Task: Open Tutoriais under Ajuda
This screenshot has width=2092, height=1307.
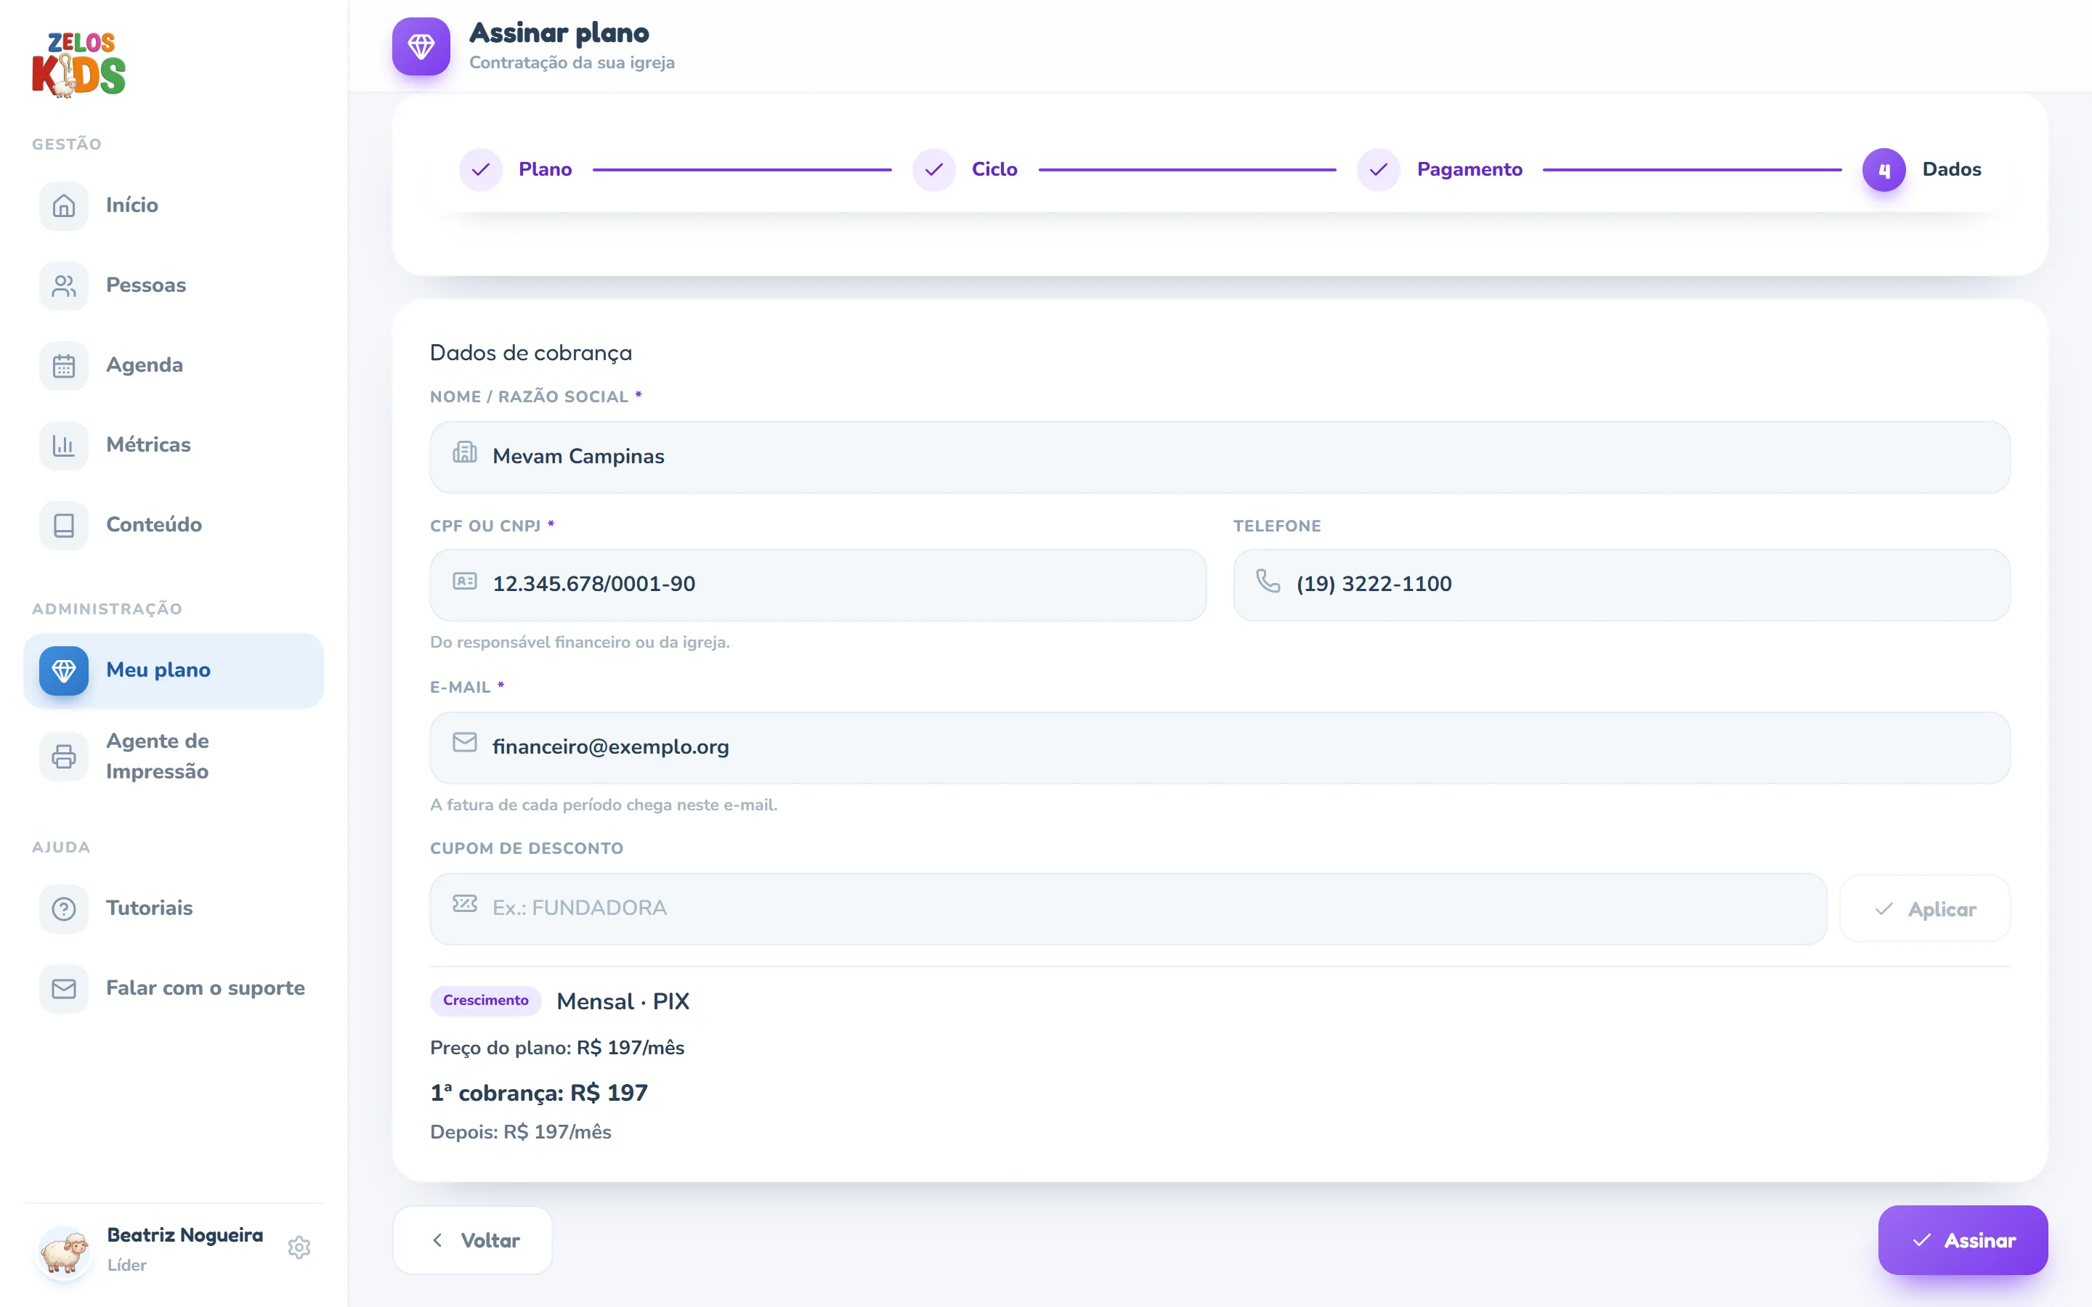Action: [x=174, y=908]
